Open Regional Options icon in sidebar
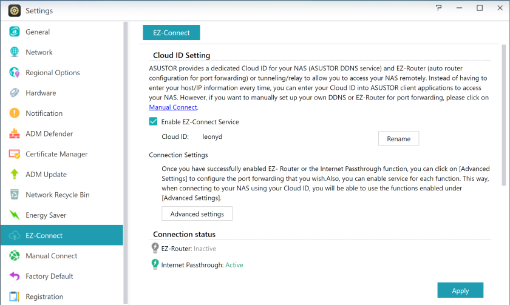510x305 pixels. [x=15, y=72]
